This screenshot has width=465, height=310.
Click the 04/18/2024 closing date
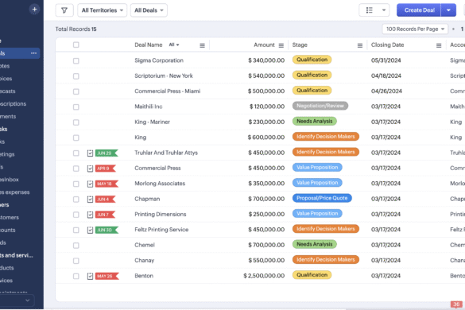(386, 76)
